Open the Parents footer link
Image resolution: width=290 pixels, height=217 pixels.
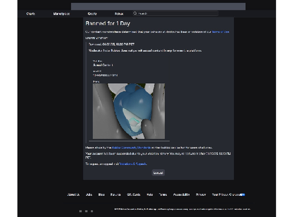tap(115, 195)
